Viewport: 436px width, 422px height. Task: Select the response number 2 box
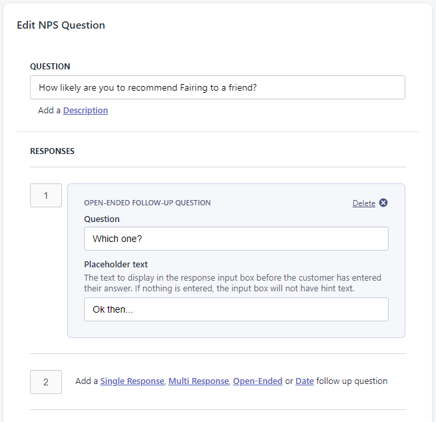pos(46,382)
